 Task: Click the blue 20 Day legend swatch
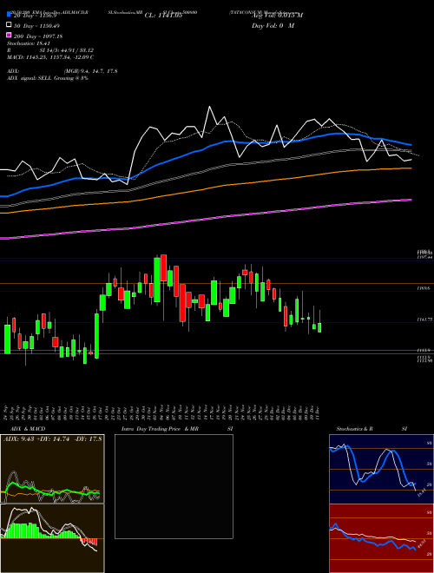[x=9, y=14]
